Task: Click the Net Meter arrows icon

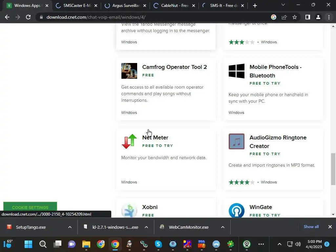Action: click(x=129, y=141)
